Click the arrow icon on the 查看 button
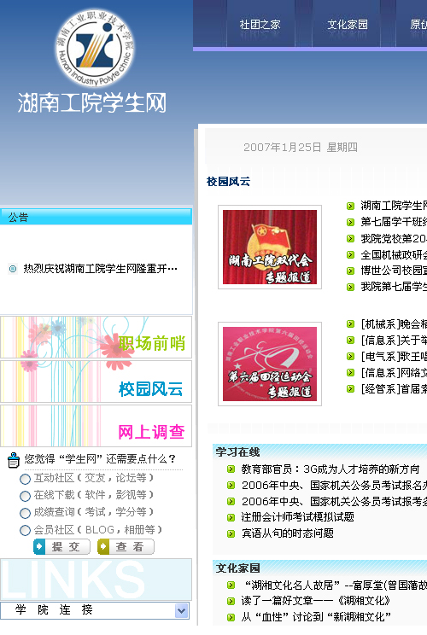The image size is (427, 635). [x=103, y=546]
